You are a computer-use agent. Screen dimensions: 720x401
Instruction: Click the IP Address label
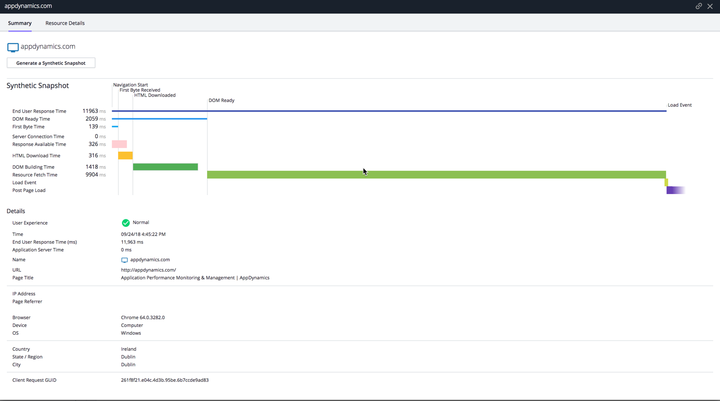pos(24,294)
